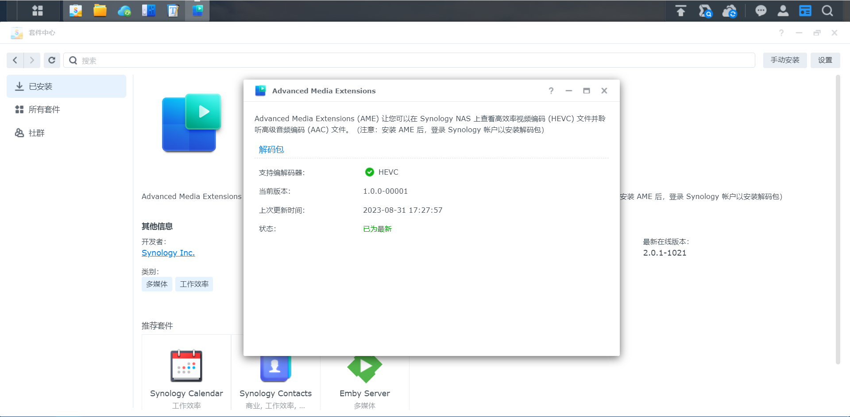Click the 多媒体 category tag
Image resolution: width=850 pixels, height=417 pixels.
click(157, 284)
